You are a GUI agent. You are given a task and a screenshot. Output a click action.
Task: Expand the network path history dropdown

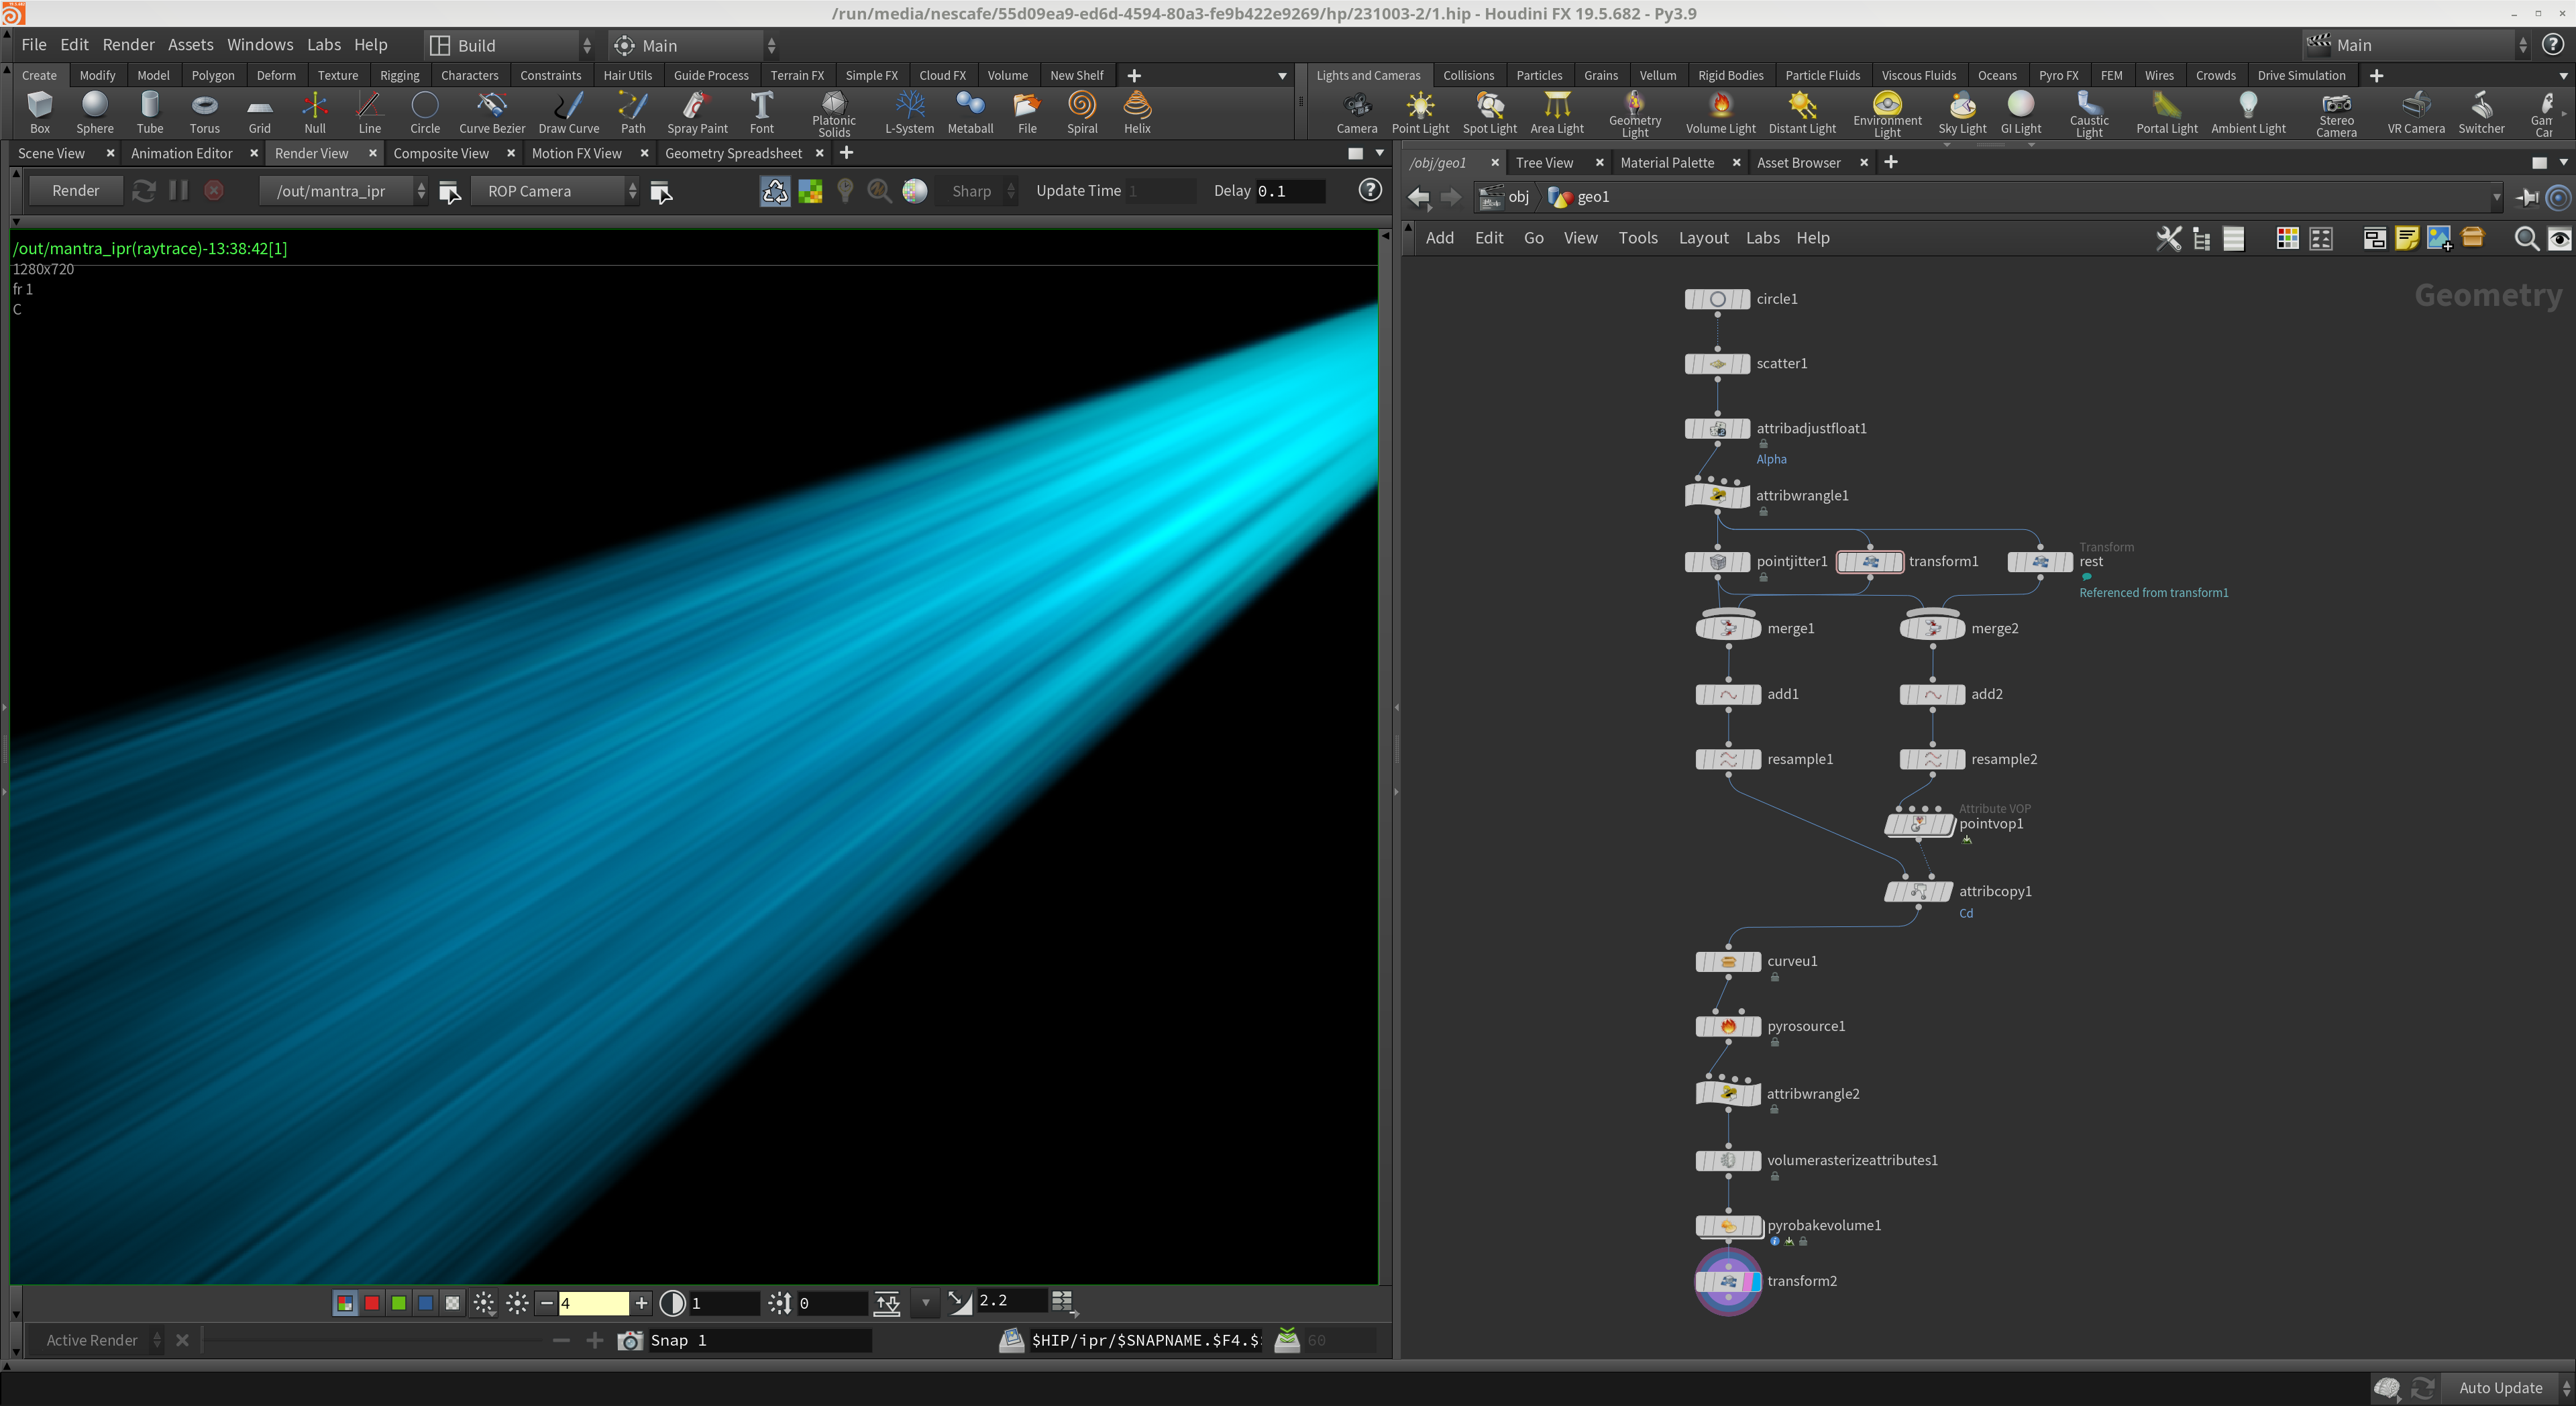(x=2496, y=197)
